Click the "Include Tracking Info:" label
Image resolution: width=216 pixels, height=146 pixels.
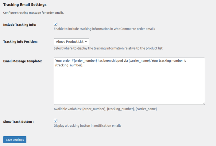coord(20,25)
